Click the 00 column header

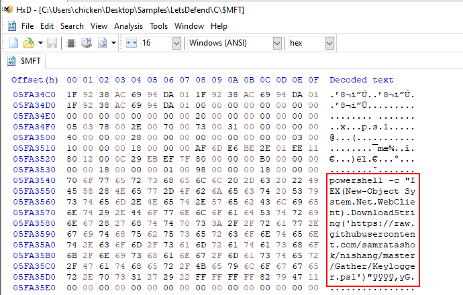point(72,80)
